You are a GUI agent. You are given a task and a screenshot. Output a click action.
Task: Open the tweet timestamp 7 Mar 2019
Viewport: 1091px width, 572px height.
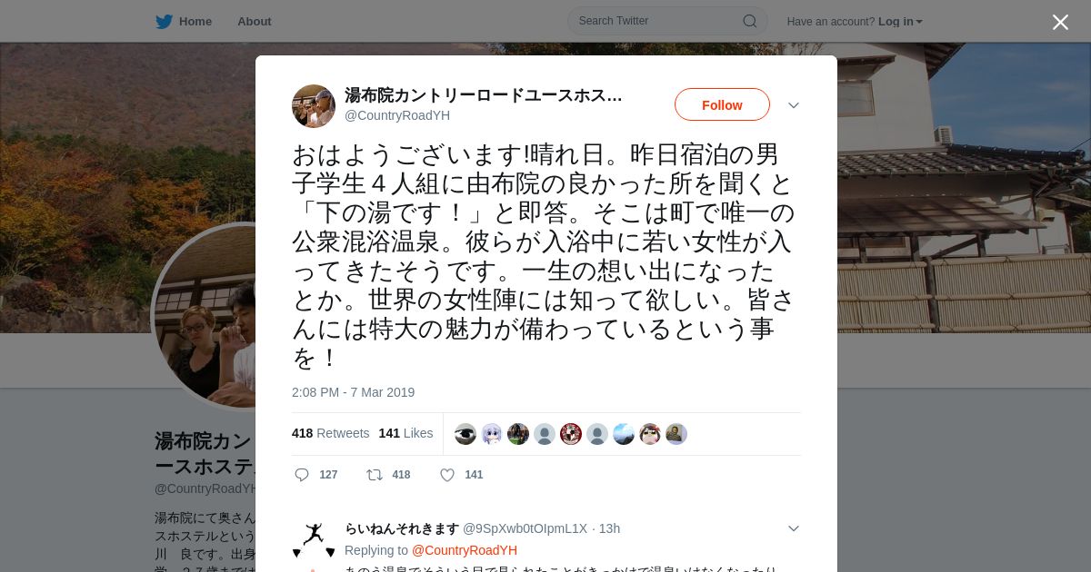353,392
